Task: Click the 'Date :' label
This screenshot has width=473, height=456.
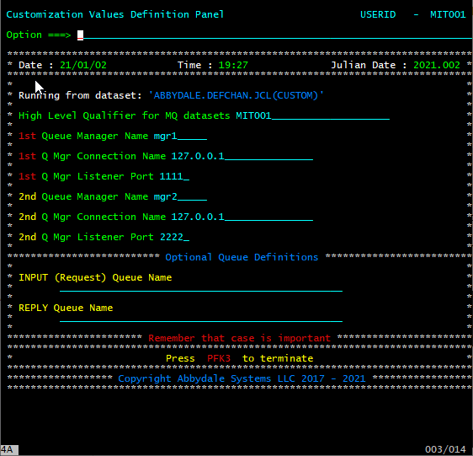Action: (36, 65)
